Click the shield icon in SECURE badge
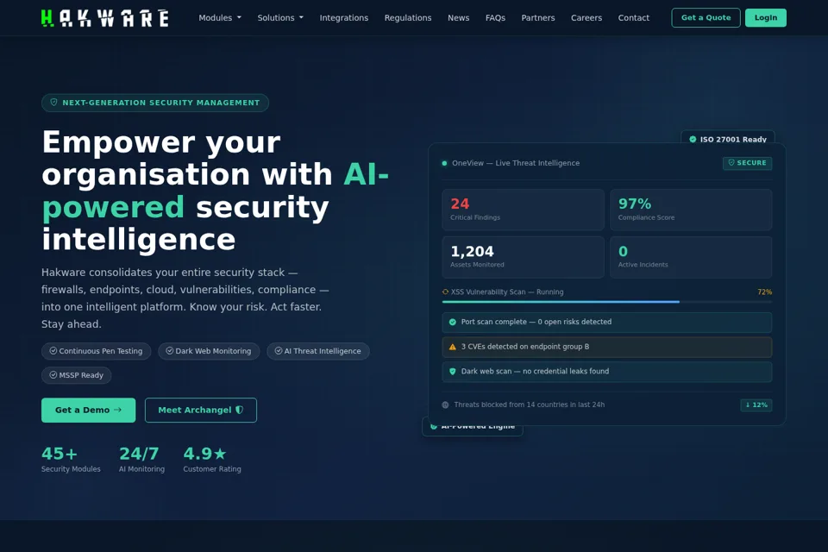 point(731,163)
